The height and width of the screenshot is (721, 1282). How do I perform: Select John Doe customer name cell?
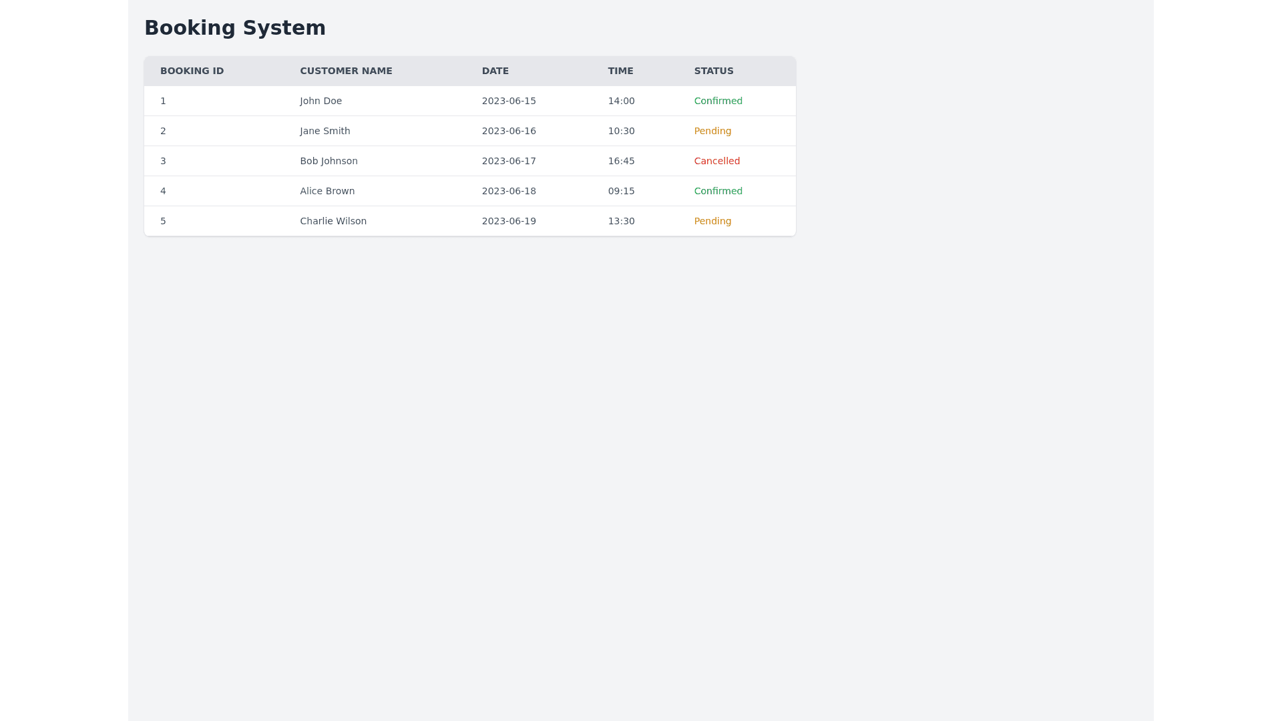click(x=320, y=101)
